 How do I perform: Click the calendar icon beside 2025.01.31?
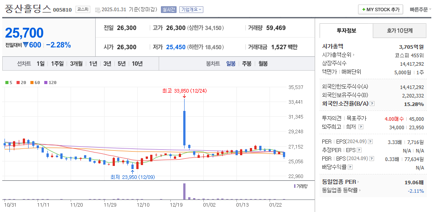[97, 10]
